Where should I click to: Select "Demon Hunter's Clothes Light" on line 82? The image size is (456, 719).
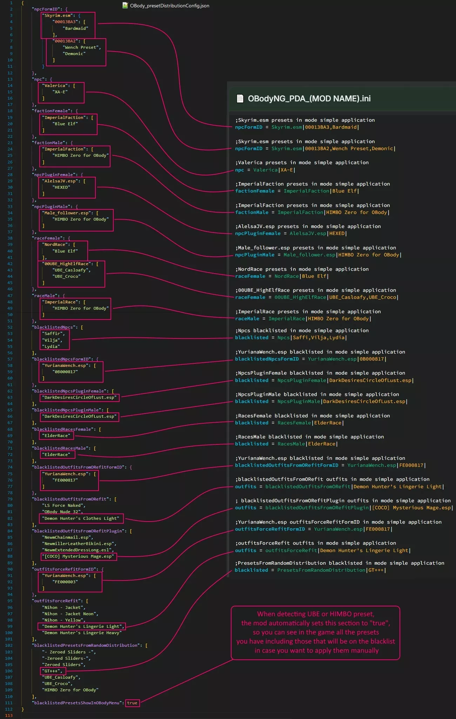click(81, 518)
